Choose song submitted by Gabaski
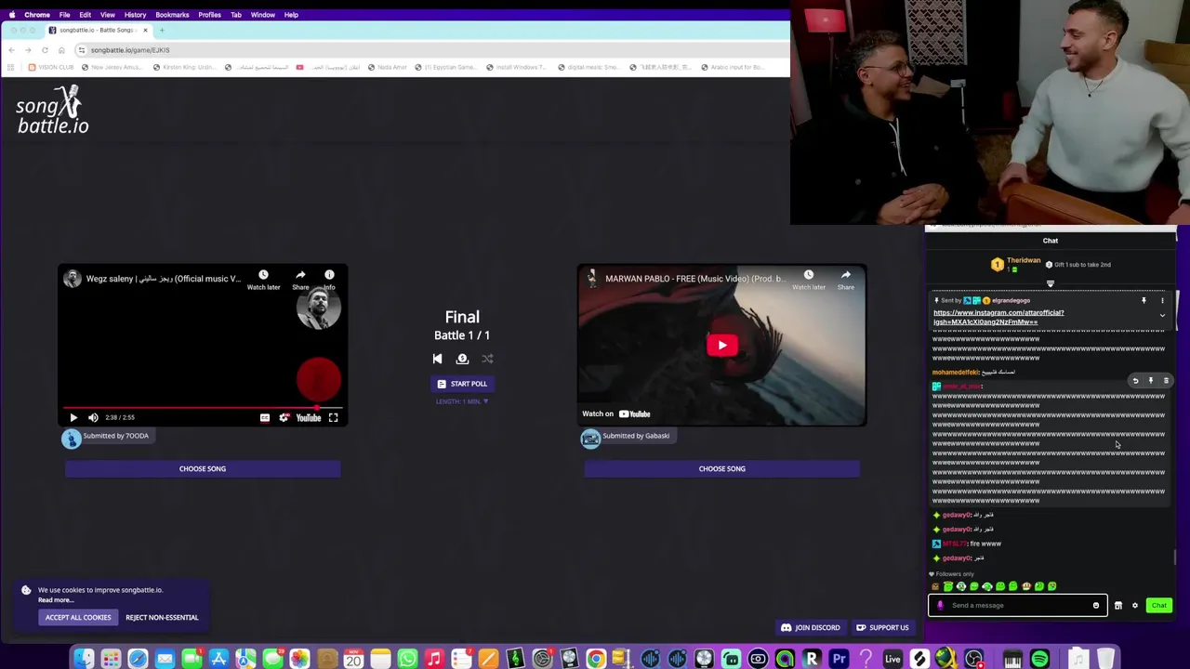This screenshot has height=669, width=1190. pos(722,468)
